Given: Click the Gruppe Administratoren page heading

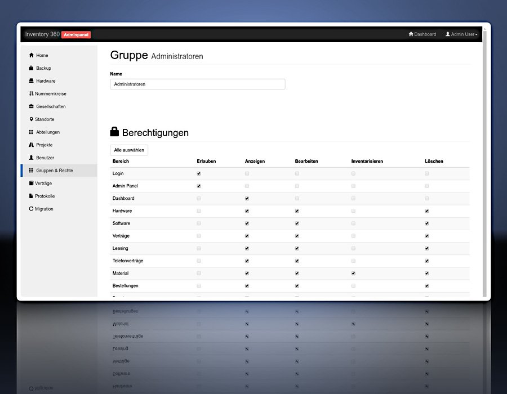Looking at the screenshot, I should (x=157, y=56).
